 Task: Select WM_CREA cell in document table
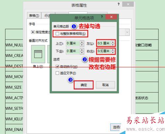[x=14, y=55]
